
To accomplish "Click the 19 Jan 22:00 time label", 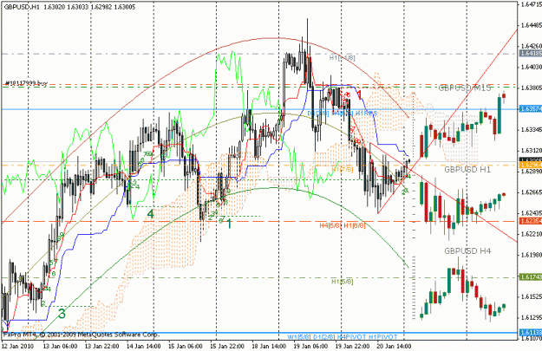I will point(352,346).
